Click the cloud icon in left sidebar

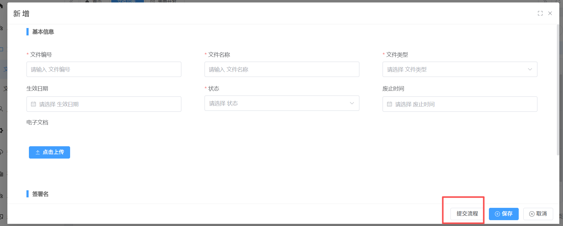[x=2, y=152]
